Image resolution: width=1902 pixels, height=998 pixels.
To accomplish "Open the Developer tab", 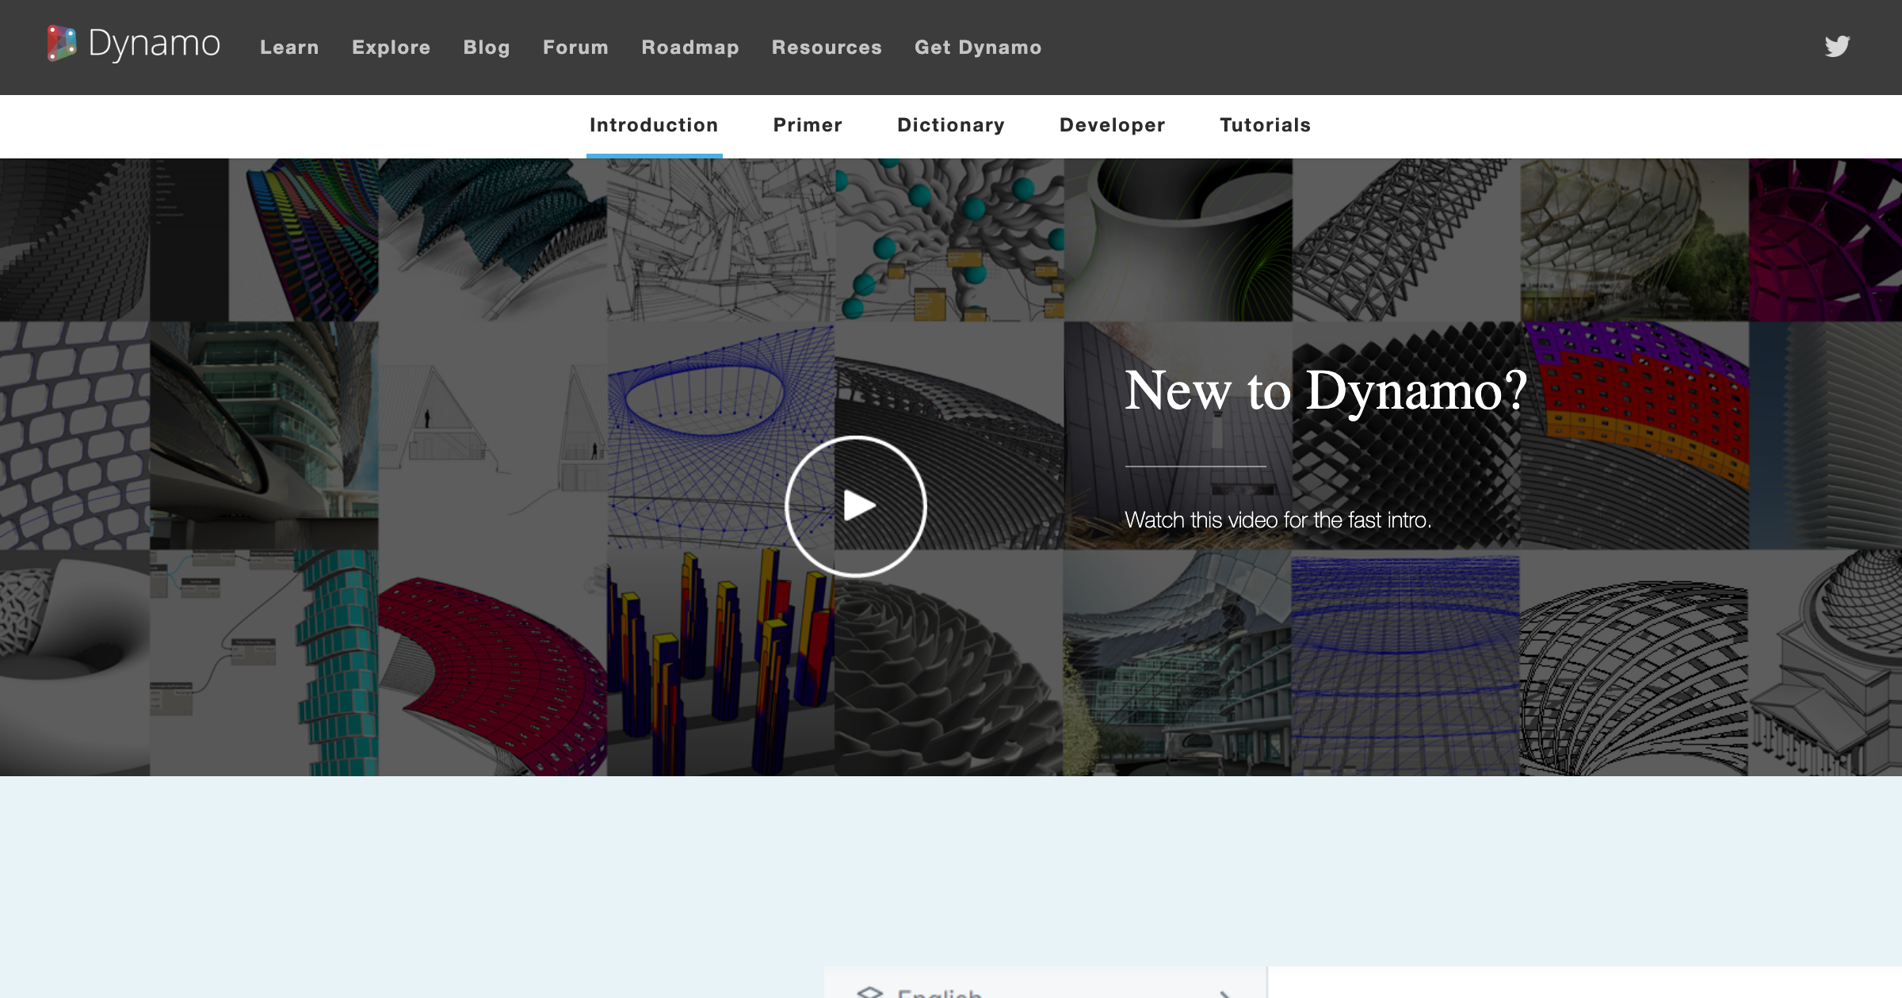I will coord(1112,125).
